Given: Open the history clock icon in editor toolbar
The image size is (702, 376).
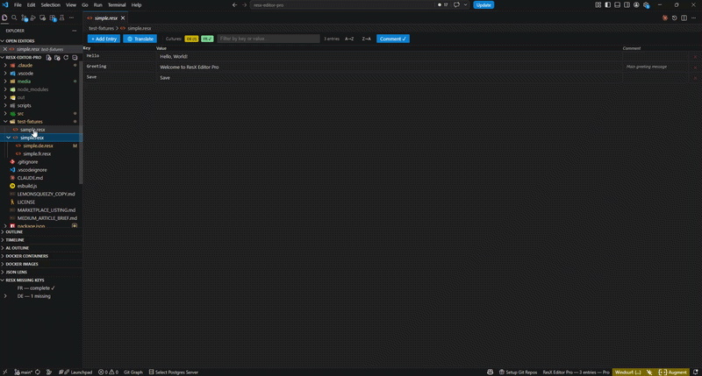Looking at the screenshot, I should point(674,18).
